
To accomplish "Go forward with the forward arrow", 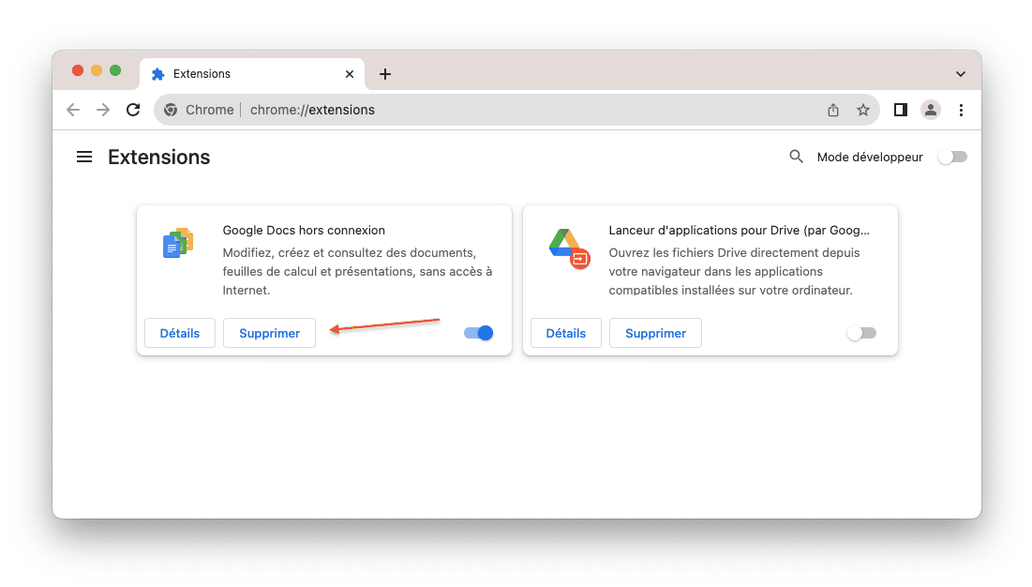I will (x=103, y=110).
